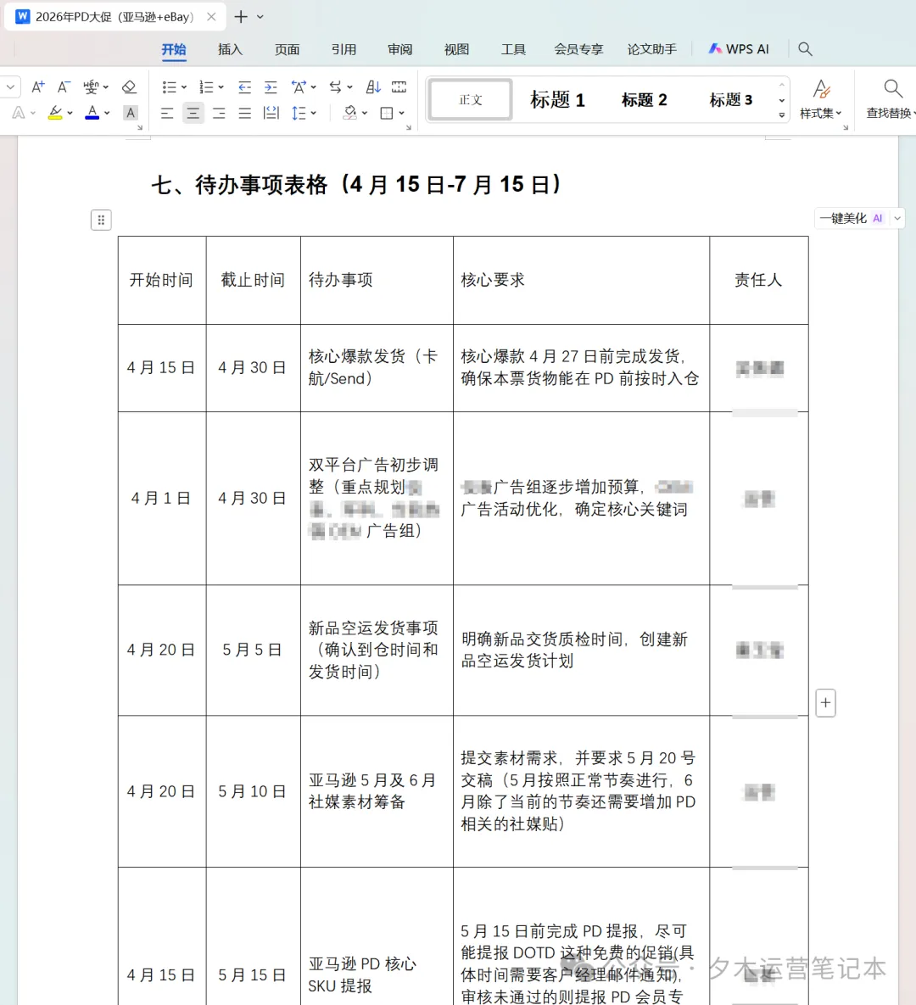
Task: Align text right
Action: 219,114
